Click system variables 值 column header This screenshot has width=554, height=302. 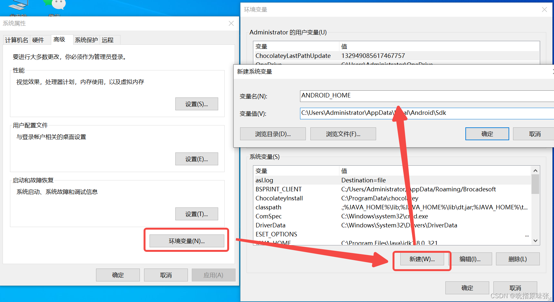[435, 171]
